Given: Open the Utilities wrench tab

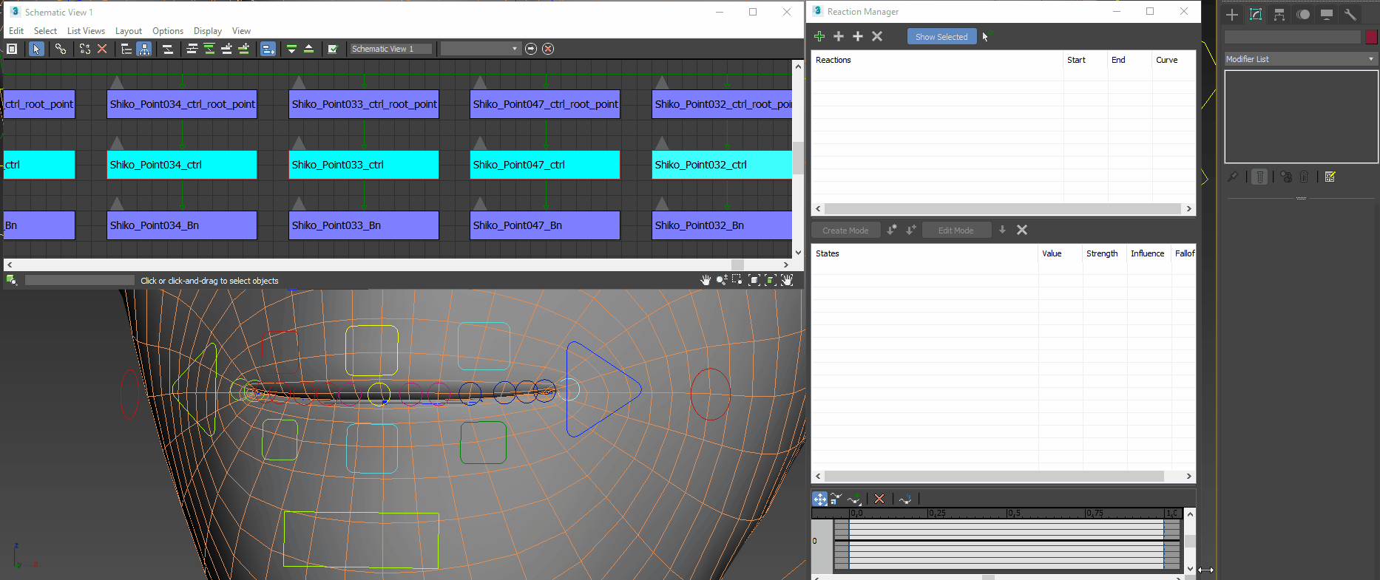Looking at the screenshot, I should tap(1350, 15).
